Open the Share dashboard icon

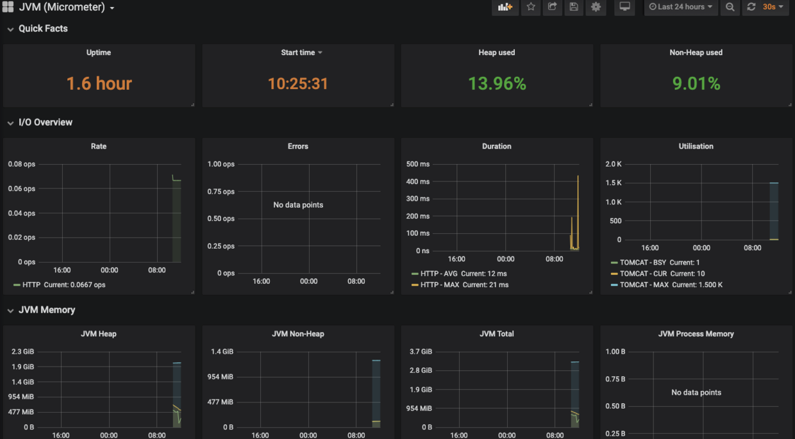click(x=552, y=7)
